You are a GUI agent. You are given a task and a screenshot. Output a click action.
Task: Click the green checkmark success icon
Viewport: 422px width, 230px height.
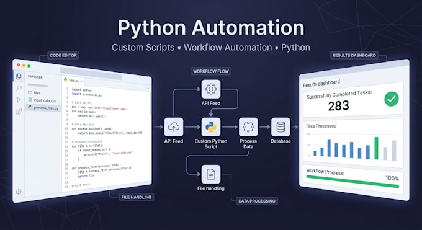pos(392,99)
